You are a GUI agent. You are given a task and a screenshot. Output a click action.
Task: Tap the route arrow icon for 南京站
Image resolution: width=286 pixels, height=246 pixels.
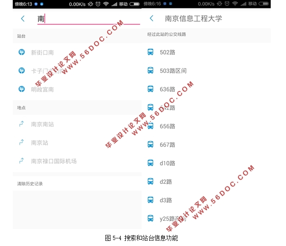(22, 142)
